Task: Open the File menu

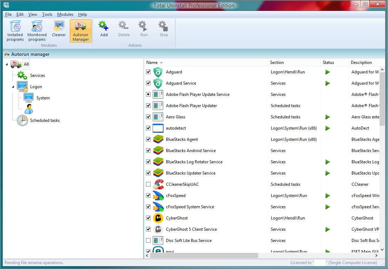Action: click(x=8, y=14)
